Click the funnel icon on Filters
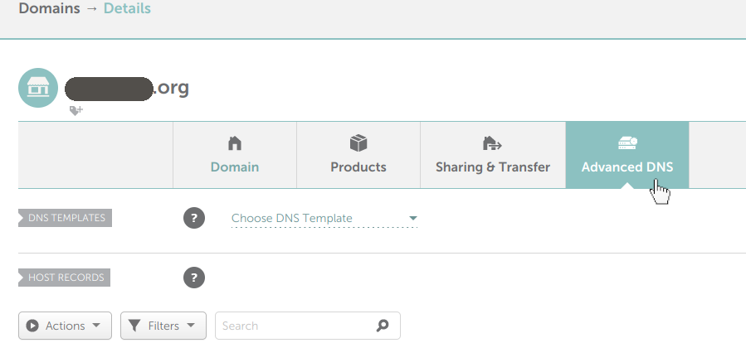 click(135, 326)
